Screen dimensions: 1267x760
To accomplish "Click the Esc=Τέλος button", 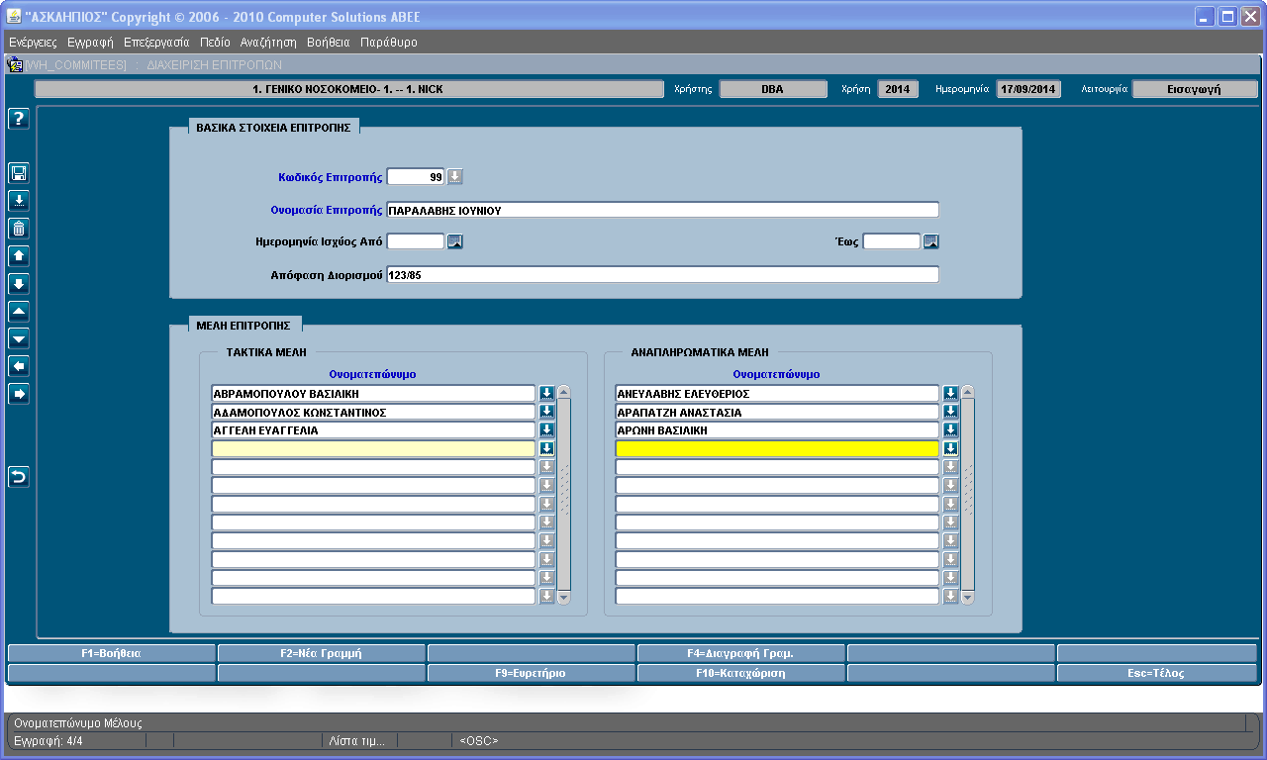I will pyautogui.click(x=1157, y=673).
